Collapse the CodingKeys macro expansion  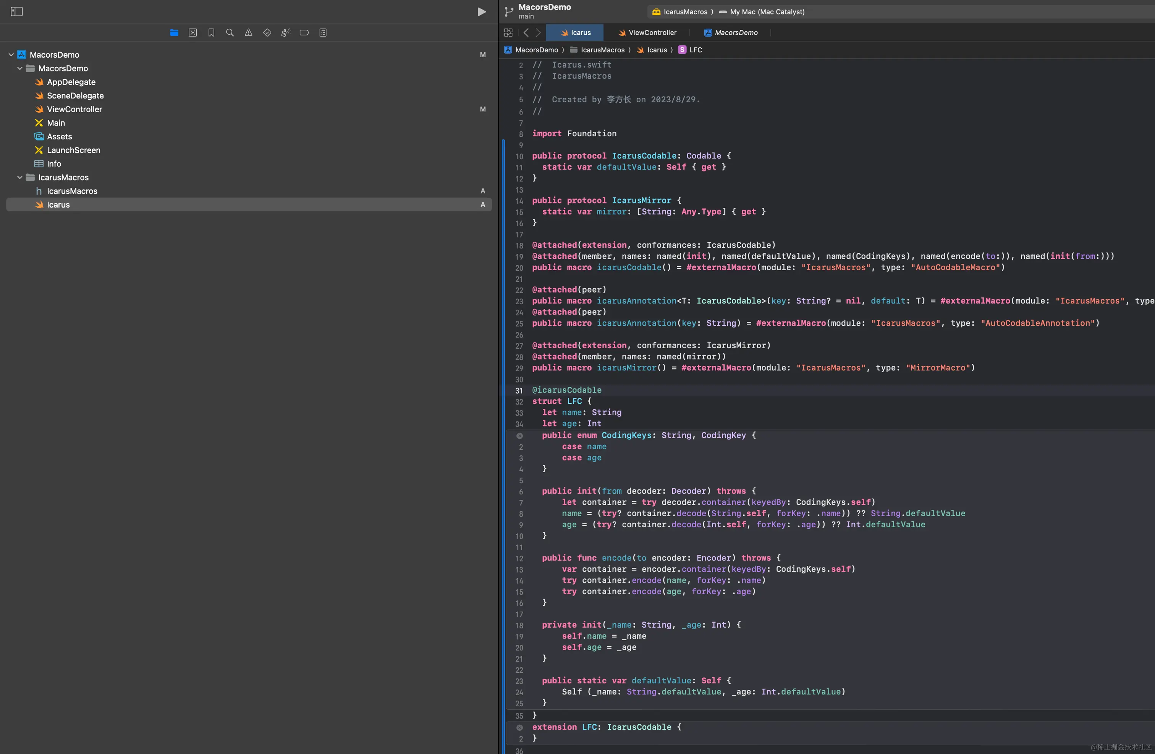pyautogui.click(x=519, y=436)
